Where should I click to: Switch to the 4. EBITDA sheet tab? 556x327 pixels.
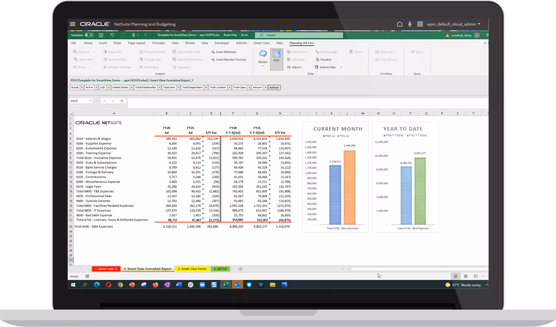pyautogui.click(x=220, y=269)
